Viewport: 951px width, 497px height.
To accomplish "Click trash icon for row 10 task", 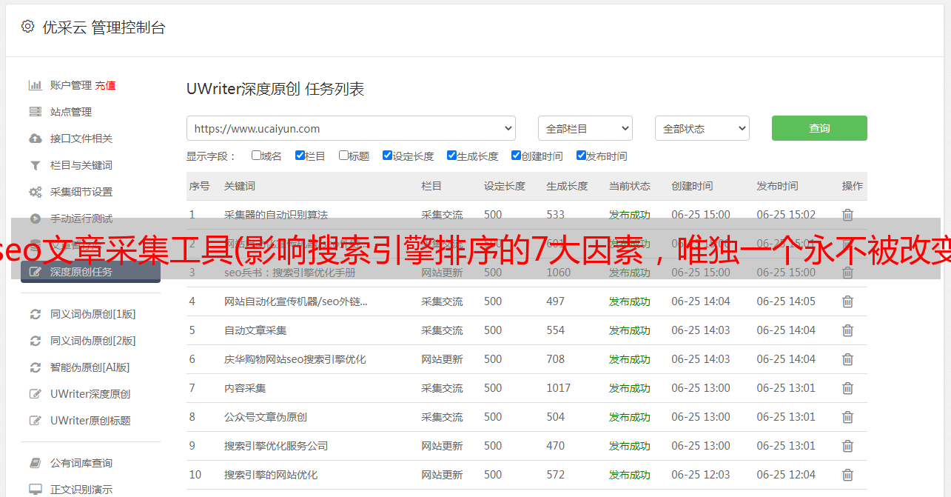I will (847, 475).
